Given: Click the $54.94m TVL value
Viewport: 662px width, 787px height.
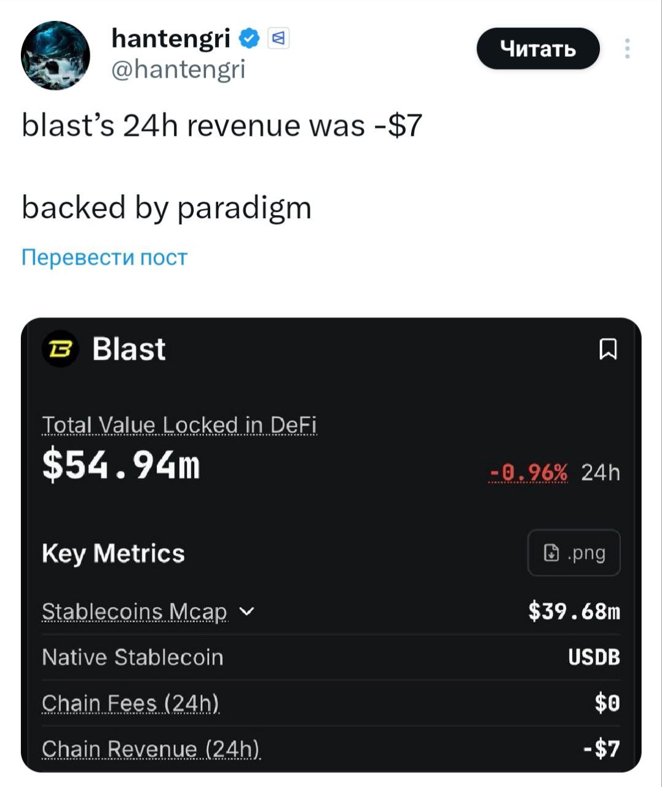Looking at the screenshot, I should click(121, 465).
